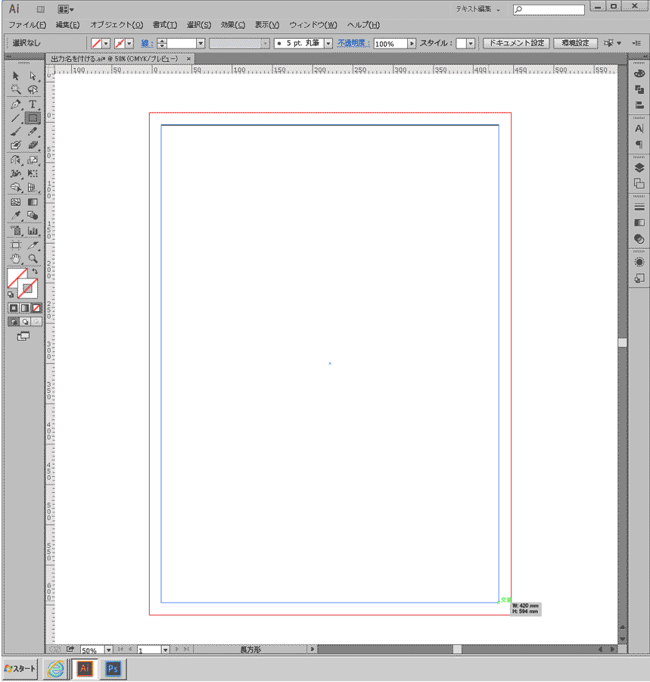The image size is (650, 682).
Task: Choose the Eyedropper tool
Action: click(15, 216)
